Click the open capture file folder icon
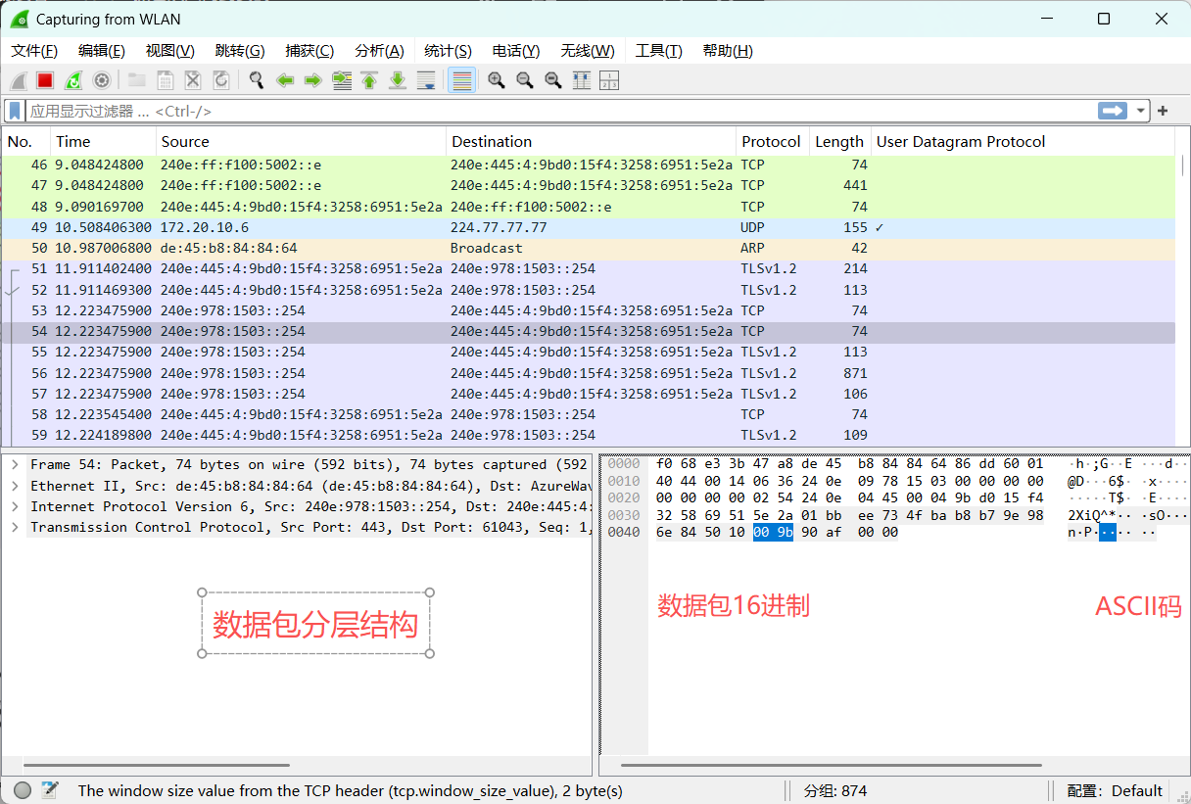Viewport: 1191px width, 804px height. tap(137, 80)
